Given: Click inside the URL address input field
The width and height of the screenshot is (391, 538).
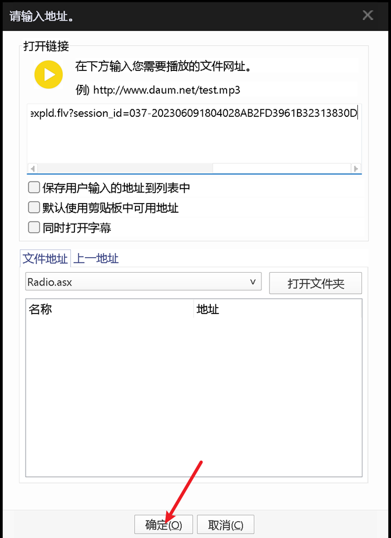Looking at the screenshot, I should pyautogui.click(x=194, y=134).
